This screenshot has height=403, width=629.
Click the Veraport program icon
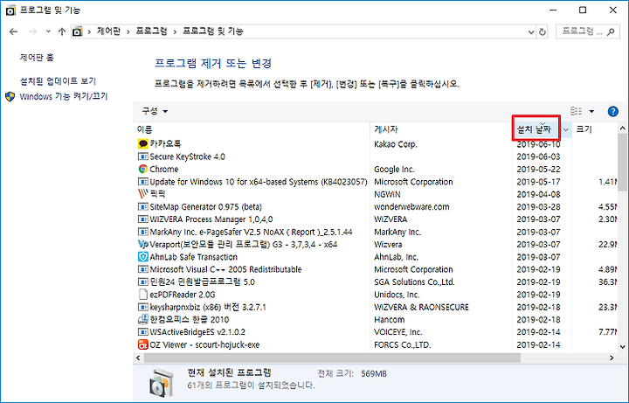point(142,244)
